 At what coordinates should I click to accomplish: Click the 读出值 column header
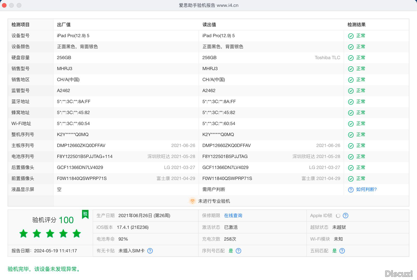(209, 25)
